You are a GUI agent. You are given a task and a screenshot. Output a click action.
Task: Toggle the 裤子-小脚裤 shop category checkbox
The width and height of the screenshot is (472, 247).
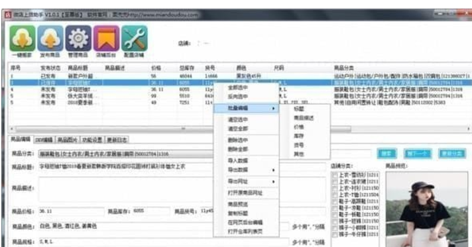tap(334, 228)
